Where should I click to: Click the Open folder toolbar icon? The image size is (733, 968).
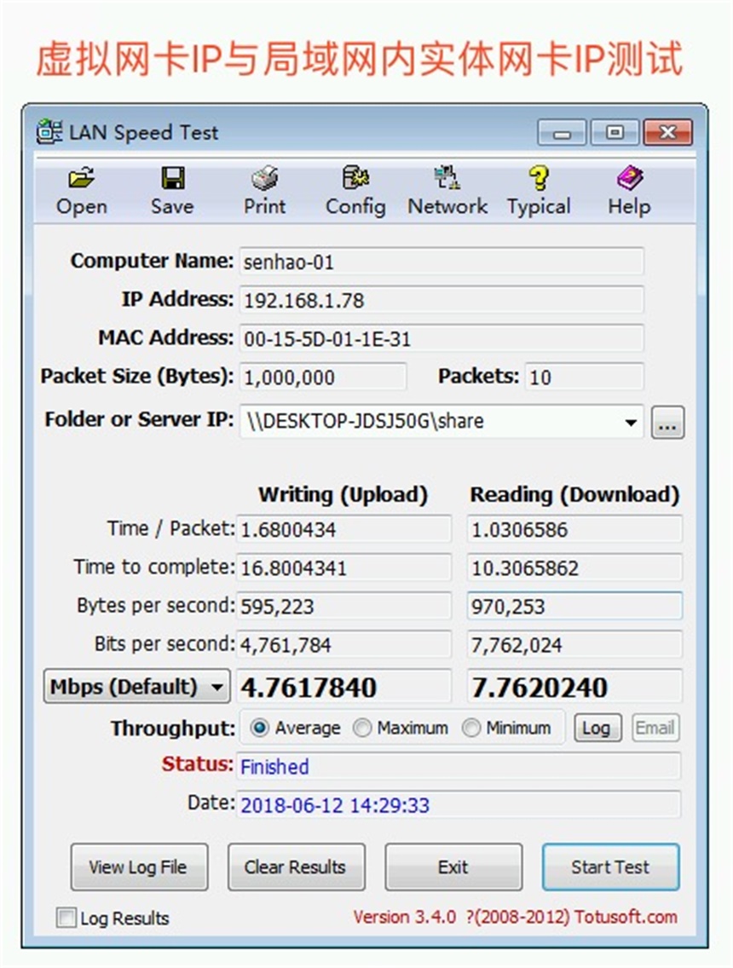point(82,180)
